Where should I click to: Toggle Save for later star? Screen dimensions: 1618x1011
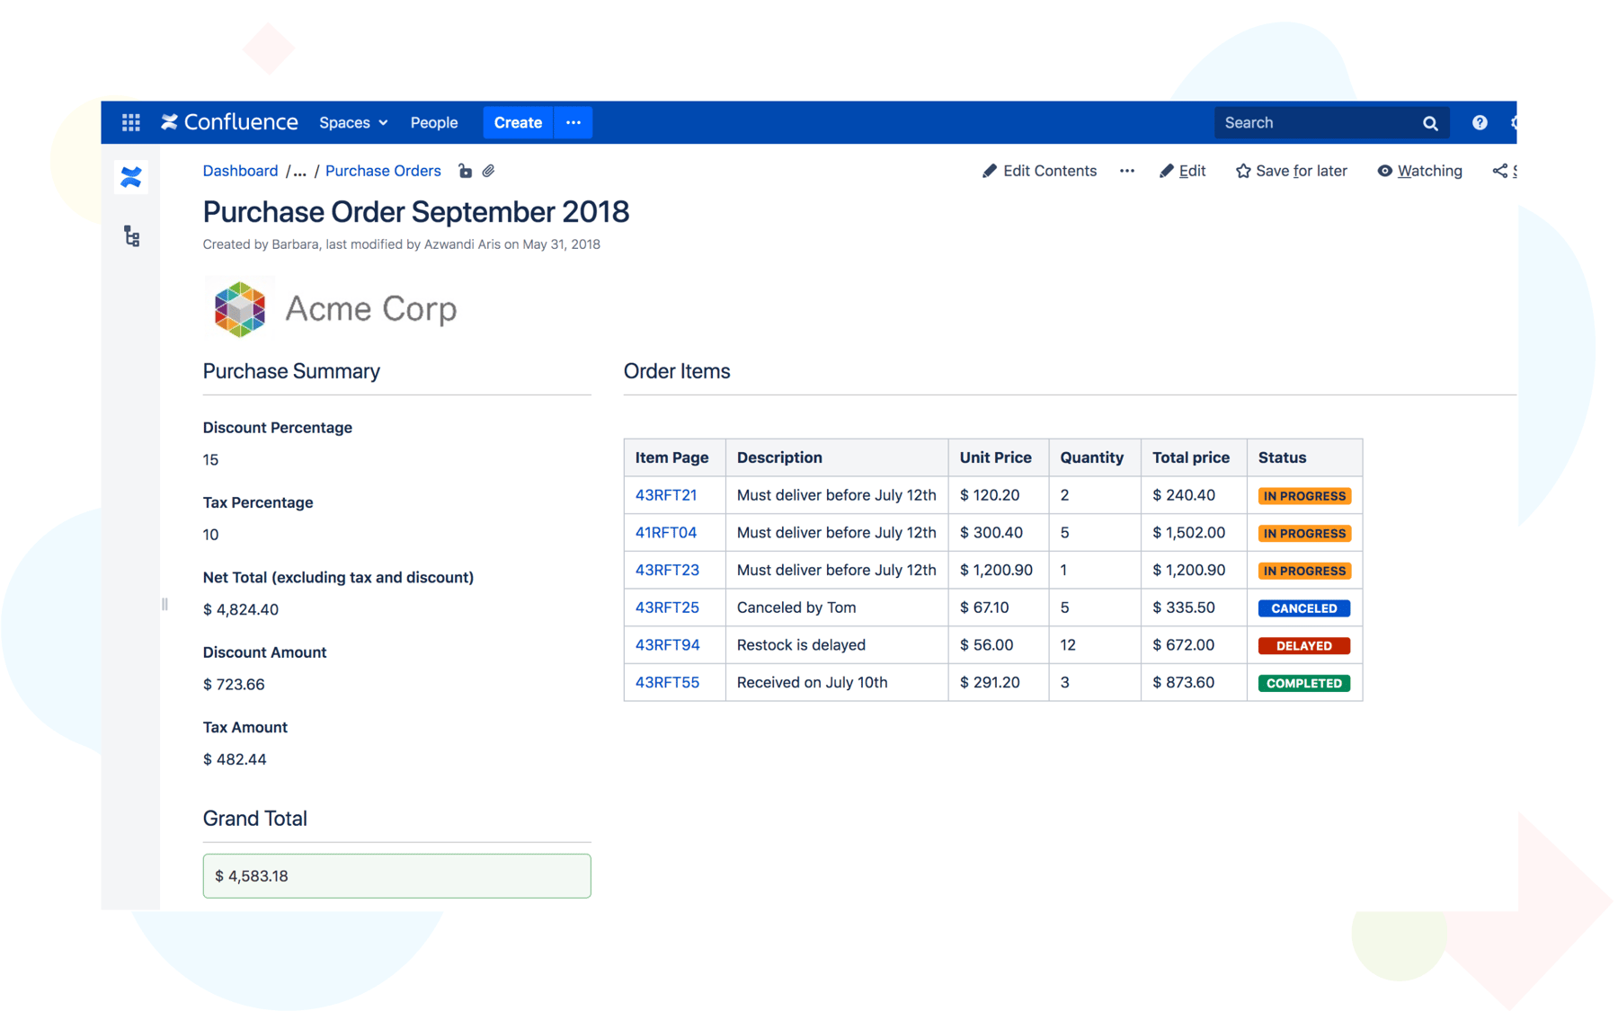1291,171
